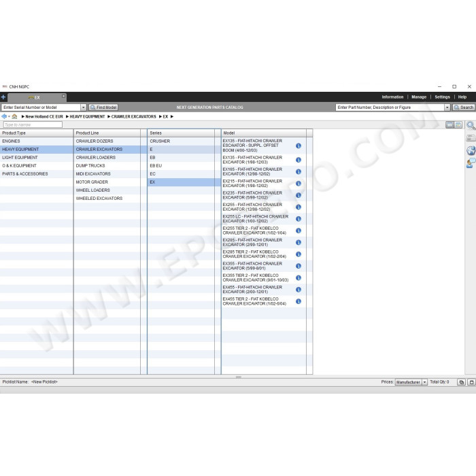Select WHEELED EXCAVATORS product line
476x476 pixels.
(x=107, y=199)
